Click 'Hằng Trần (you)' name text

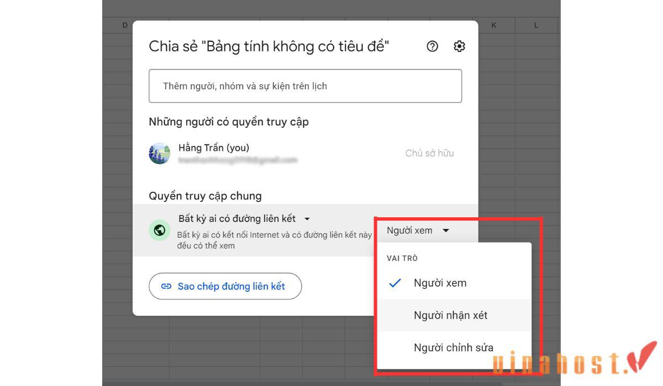coord(214,148)
